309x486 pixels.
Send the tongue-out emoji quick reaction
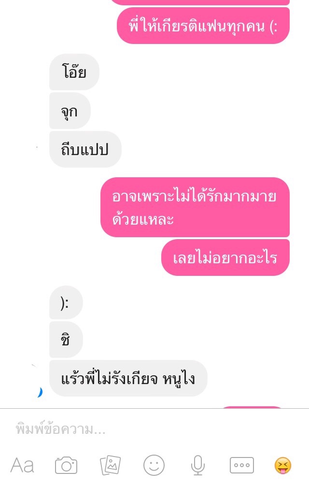click(x=283, y=465)
